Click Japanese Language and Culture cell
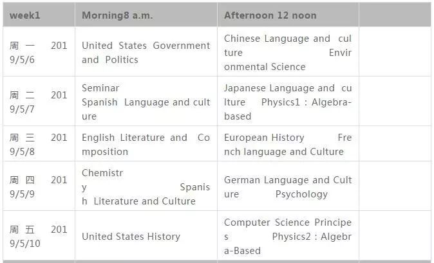Viewport: 434px width, 263px height. point(288,101)
